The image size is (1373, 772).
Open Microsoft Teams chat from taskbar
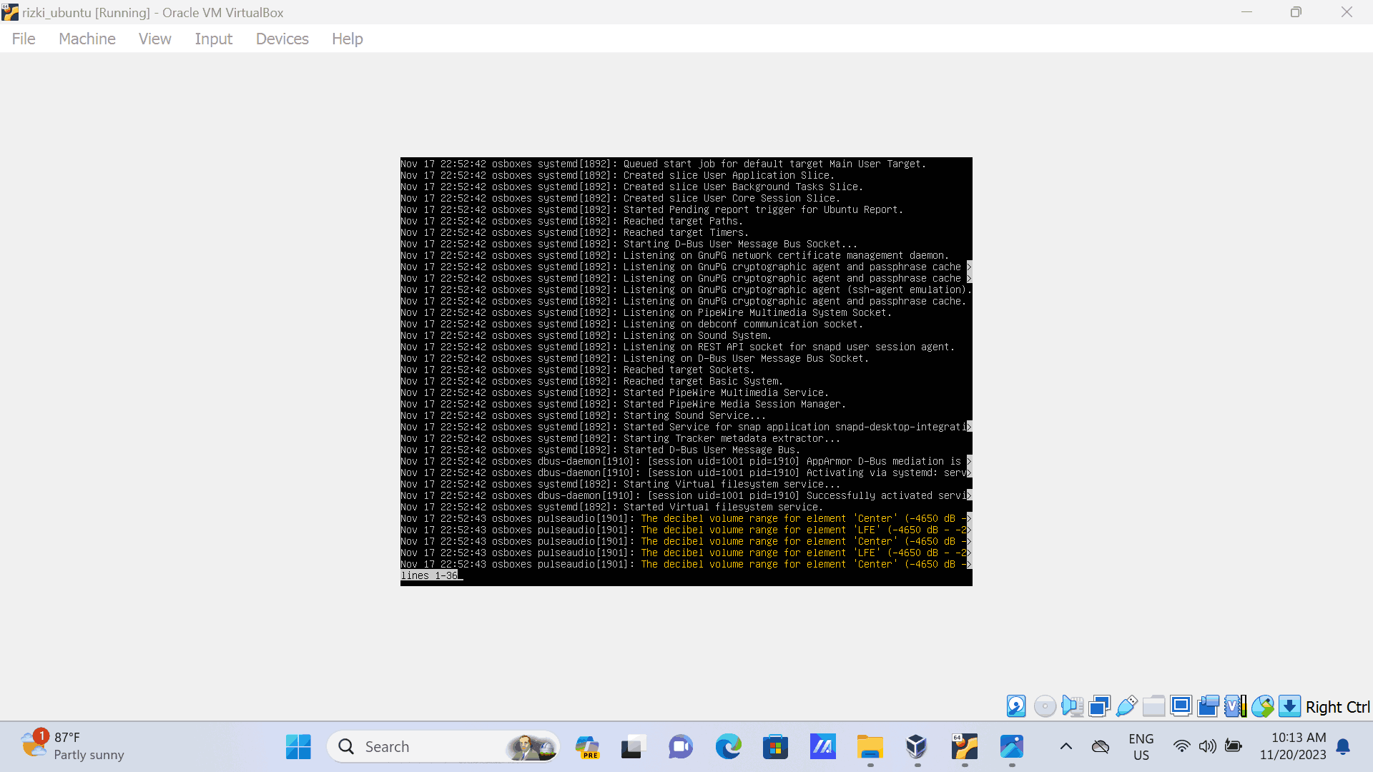pyautogui.click(x=681, y=747)
